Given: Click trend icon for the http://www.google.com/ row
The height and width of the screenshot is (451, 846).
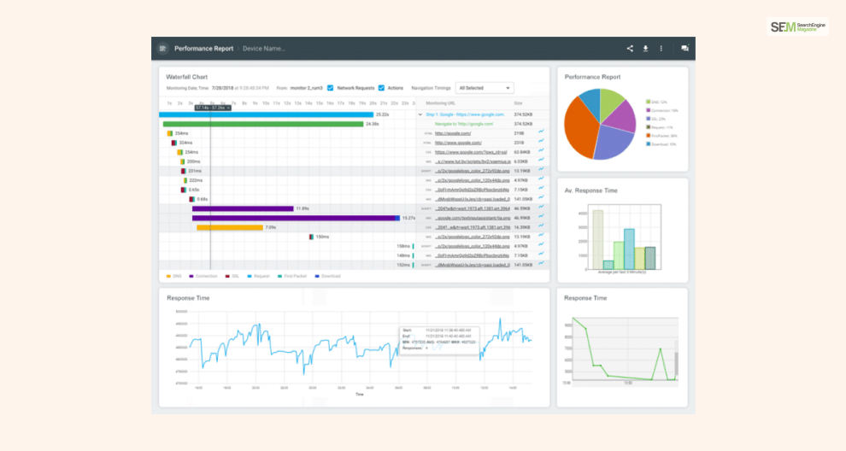Looking at the screenshot, I should click(x=541, y=141).
